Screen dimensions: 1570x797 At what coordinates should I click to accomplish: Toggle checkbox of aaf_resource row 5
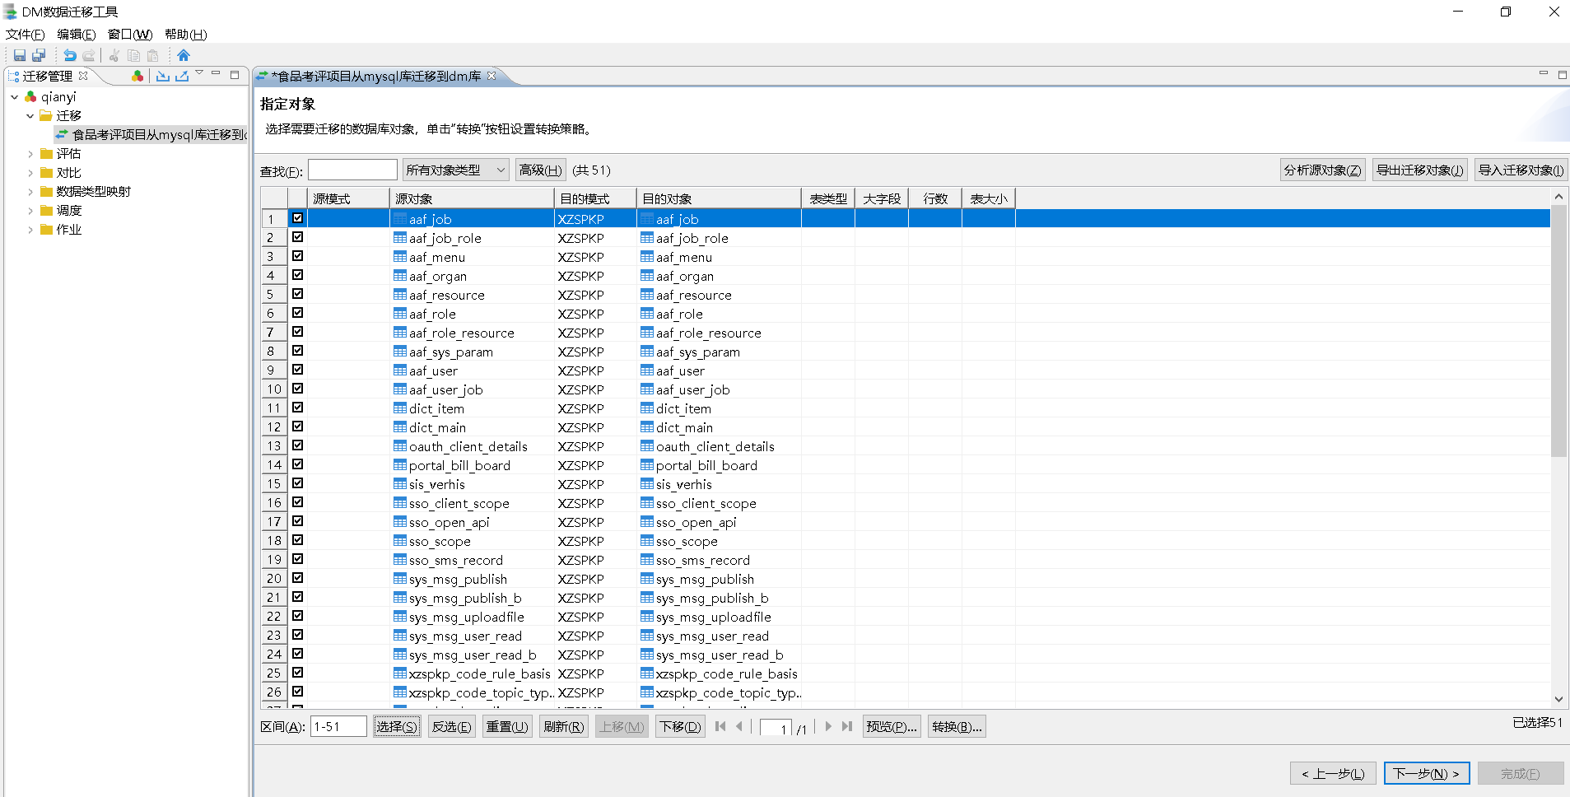(x=297, y=294)
